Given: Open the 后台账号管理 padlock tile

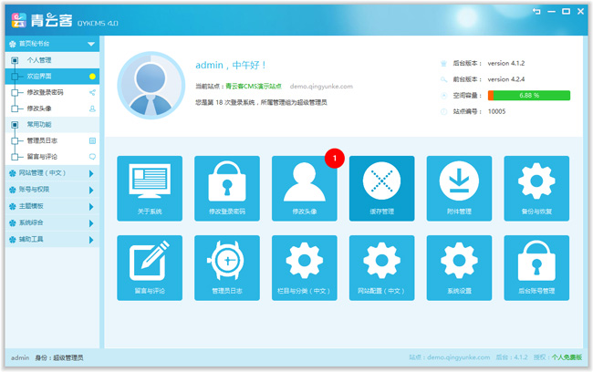Looking at the screenshot, I should tap(536, 268).
